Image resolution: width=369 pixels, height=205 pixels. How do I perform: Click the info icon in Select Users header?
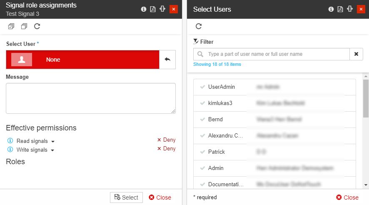pyautogui.click(x=331, y=9)
